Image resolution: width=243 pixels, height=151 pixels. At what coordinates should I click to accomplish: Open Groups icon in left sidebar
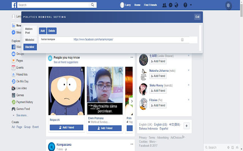(14, 54)
